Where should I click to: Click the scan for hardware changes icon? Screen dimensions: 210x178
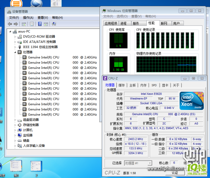tap(53, 24)
